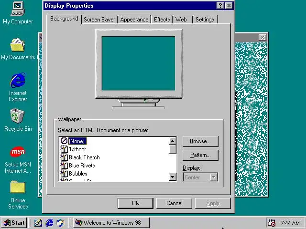Open the Start menu
Viewport: 306px width, 229px height.
(14, 223)
